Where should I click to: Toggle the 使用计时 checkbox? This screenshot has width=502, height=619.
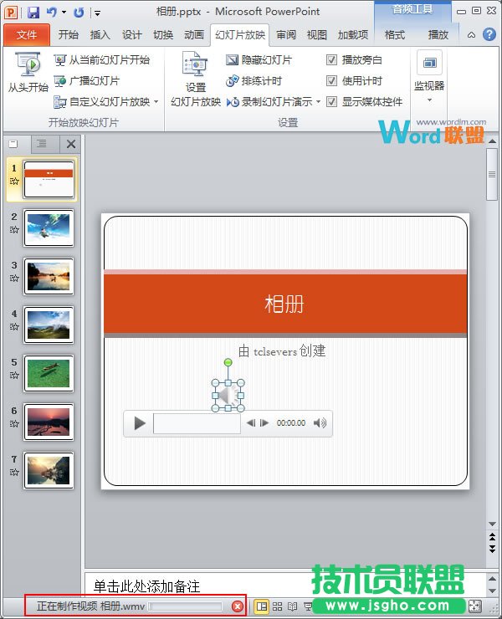coord(332,81)
